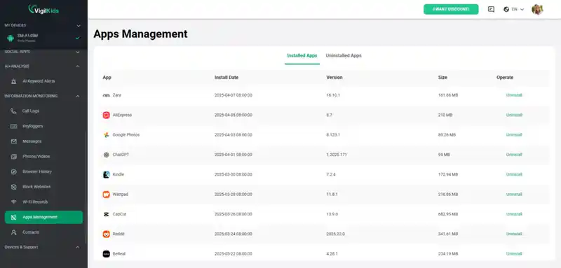The height and width of the screenshot is (268, 561).
Task: Click the Photos/Videos gallery icon
Action: tap(13, 156)
